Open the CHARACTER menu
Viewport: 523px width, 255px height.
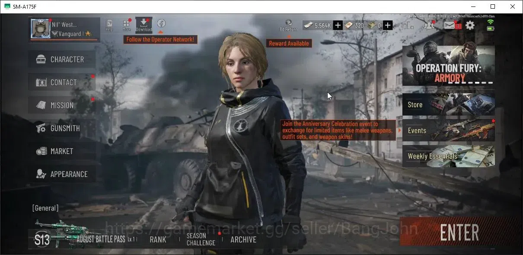[x=62, y=59]
